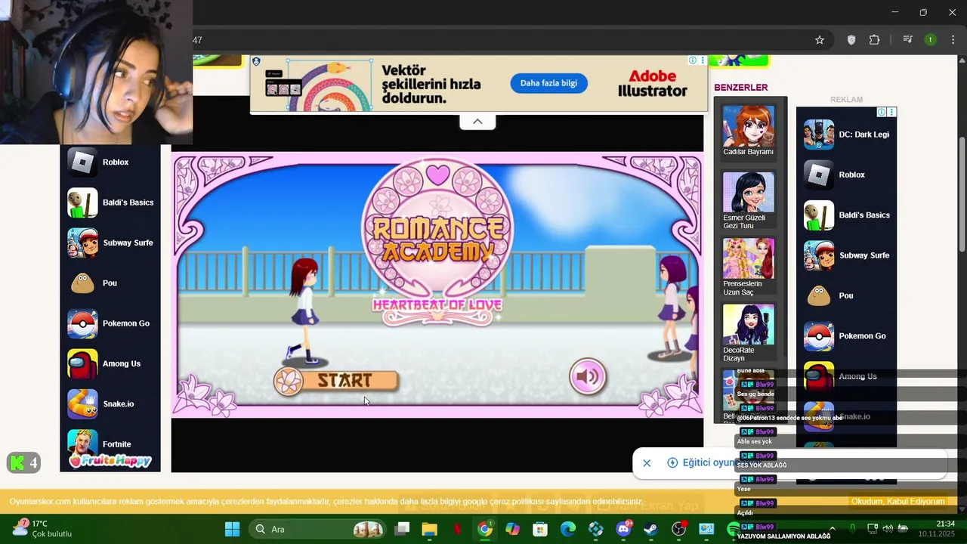Open Subway Surfe in the REKLAM ad panel

click(847, 255)
